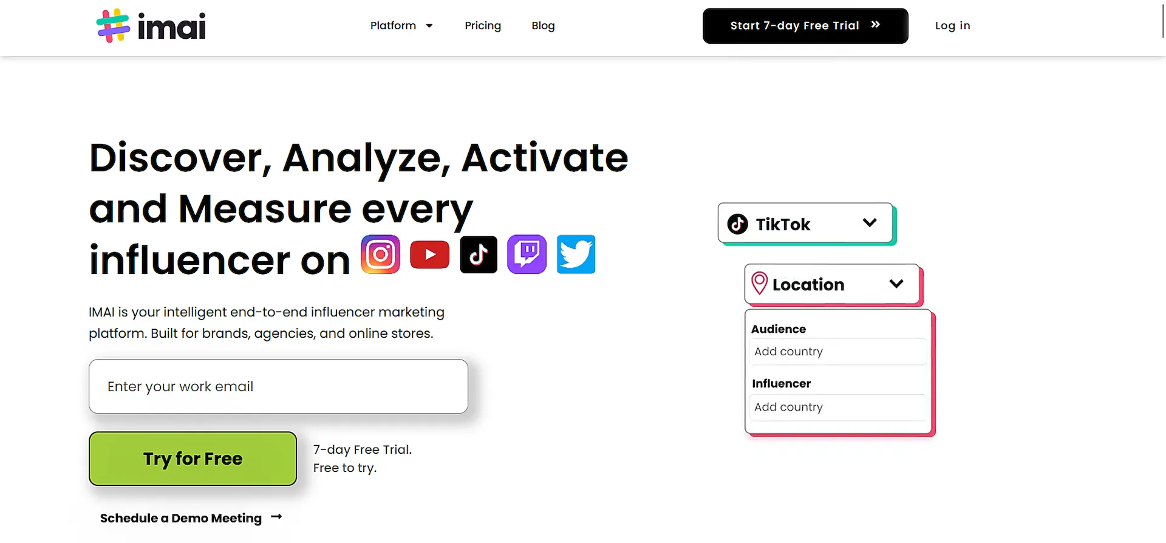Click the location pin icon
Image resolution: width=1166 pixels, height=543 pixels.
coord(759,283)
